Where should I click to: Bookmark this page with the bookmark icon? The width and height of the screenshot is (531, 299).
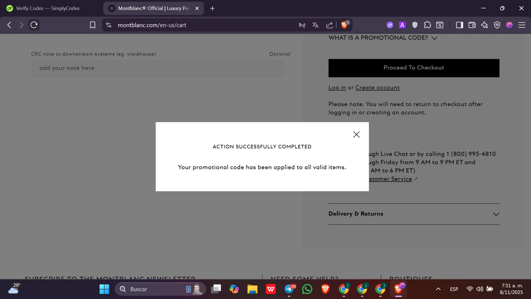click(x=92, y=25)
